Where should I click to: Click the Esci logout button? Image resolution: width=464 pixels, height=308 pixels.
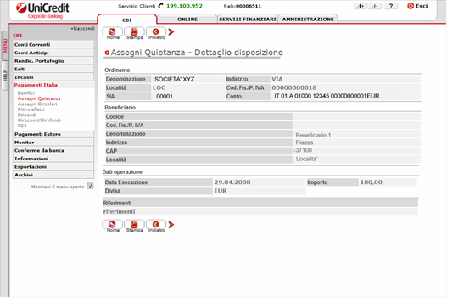[x=417, y=6]
